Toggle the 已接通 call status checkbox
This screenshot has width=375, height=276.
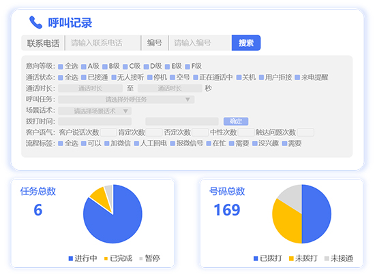pyautogui.click(x=83, y=77)
